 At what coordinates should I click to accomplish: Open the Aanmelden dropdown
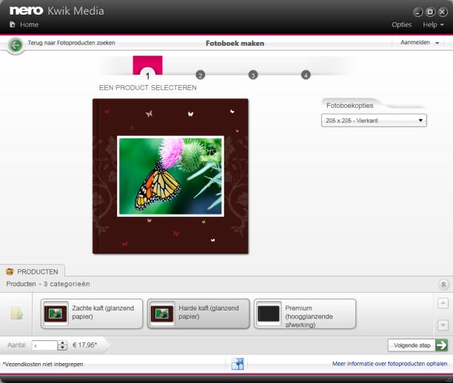[420, 42]
